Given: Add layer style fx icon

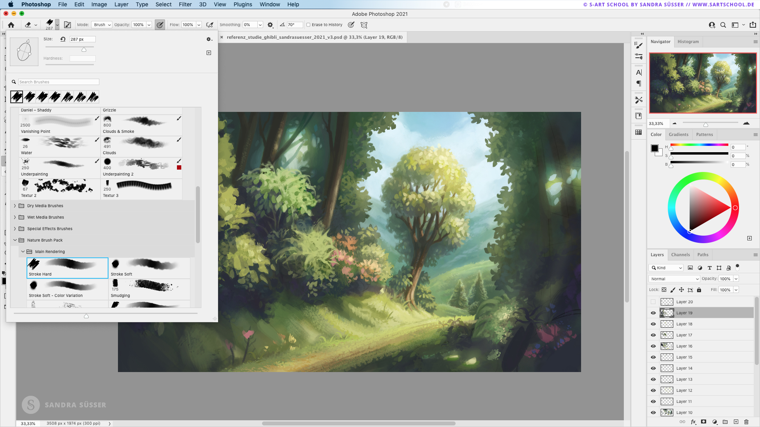Looking at the screenshot, I should tap(693, 422).
